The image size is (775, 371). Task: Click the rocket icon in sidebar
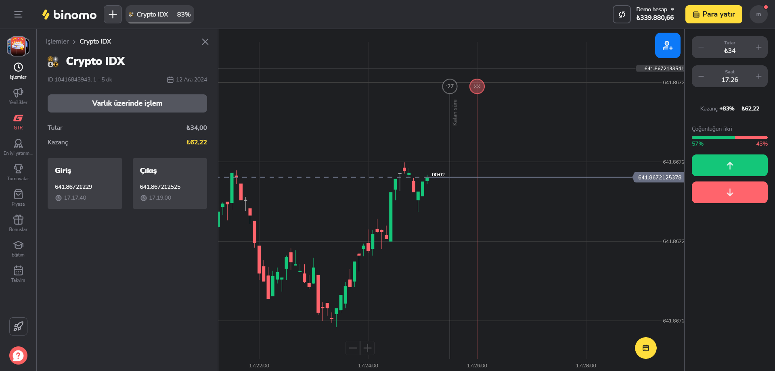point(18,326)
